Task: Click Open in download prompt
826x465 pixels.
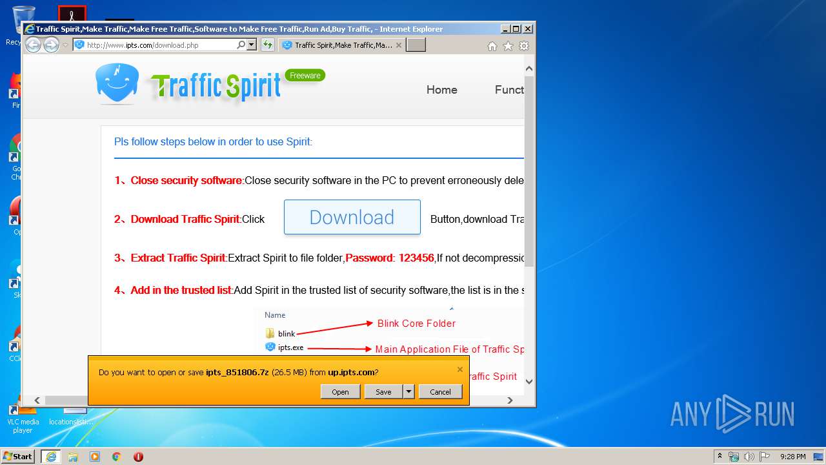Action: tap(340, 391)
